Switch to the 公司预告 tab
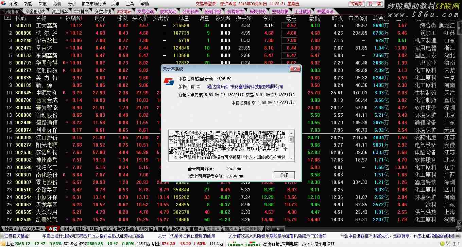The width and height of the screenshot is (462, 247). 190,11
